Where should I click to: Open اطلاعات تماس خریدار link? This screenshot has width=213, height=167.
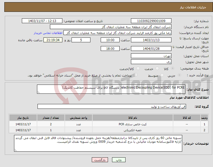(48, 33)
